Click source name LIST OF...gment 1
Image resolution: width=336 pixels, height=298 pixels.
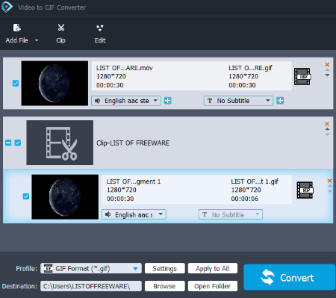(134, 181)
